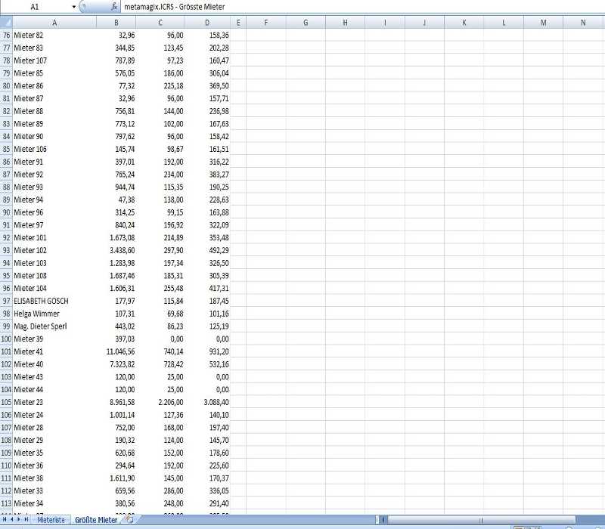Switch to the Mieterliste sheet tab
The width and height of the screenshot is (605, 529).
pyautogui.click(x=51, y=520)
